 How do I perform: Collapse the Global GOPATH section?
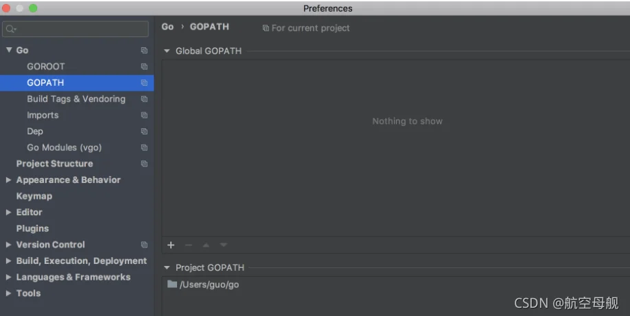click(167, 51)
